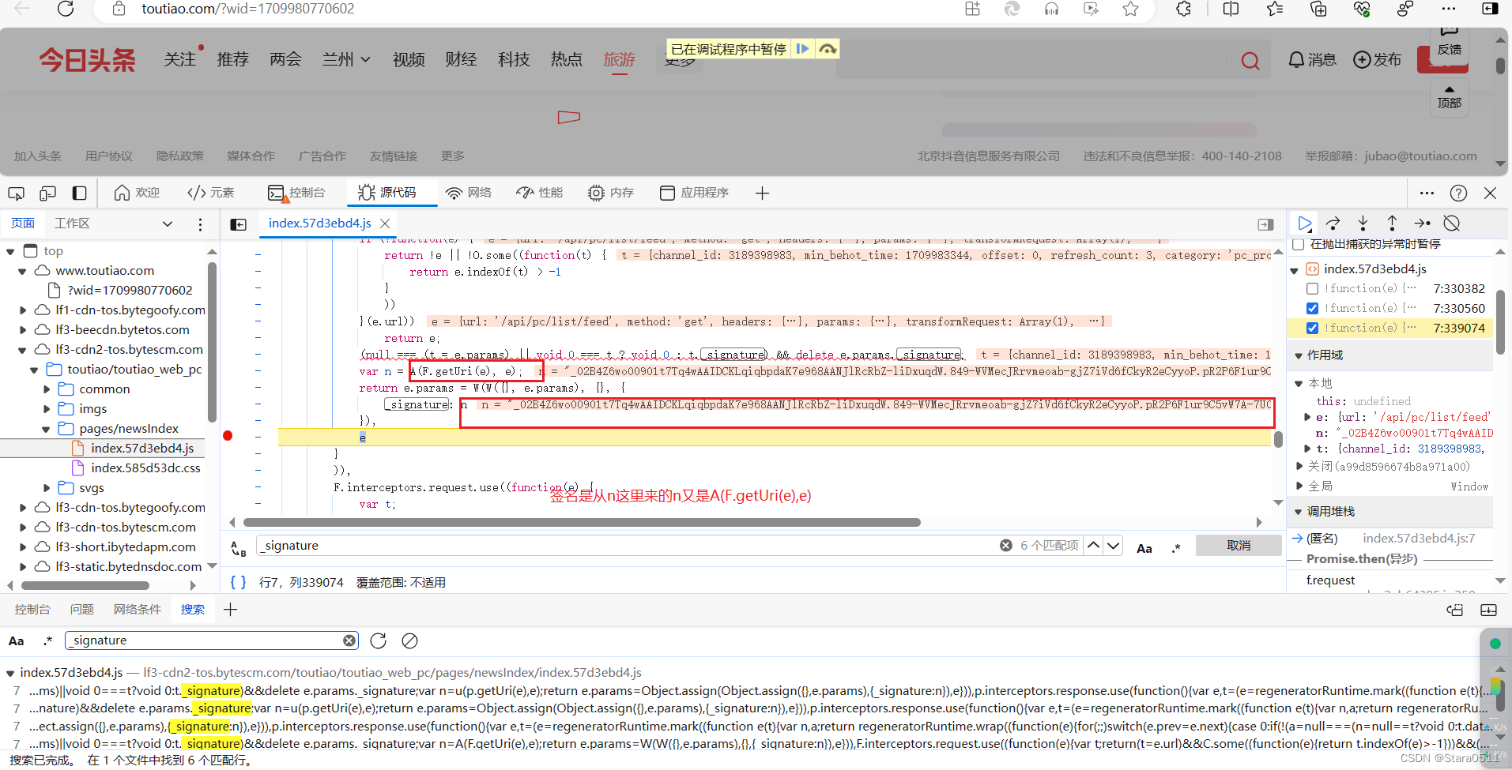This screenshot has height=770, width=1512.
Task: Collapse the 作用域 scope section
Action: point(1299,355)
